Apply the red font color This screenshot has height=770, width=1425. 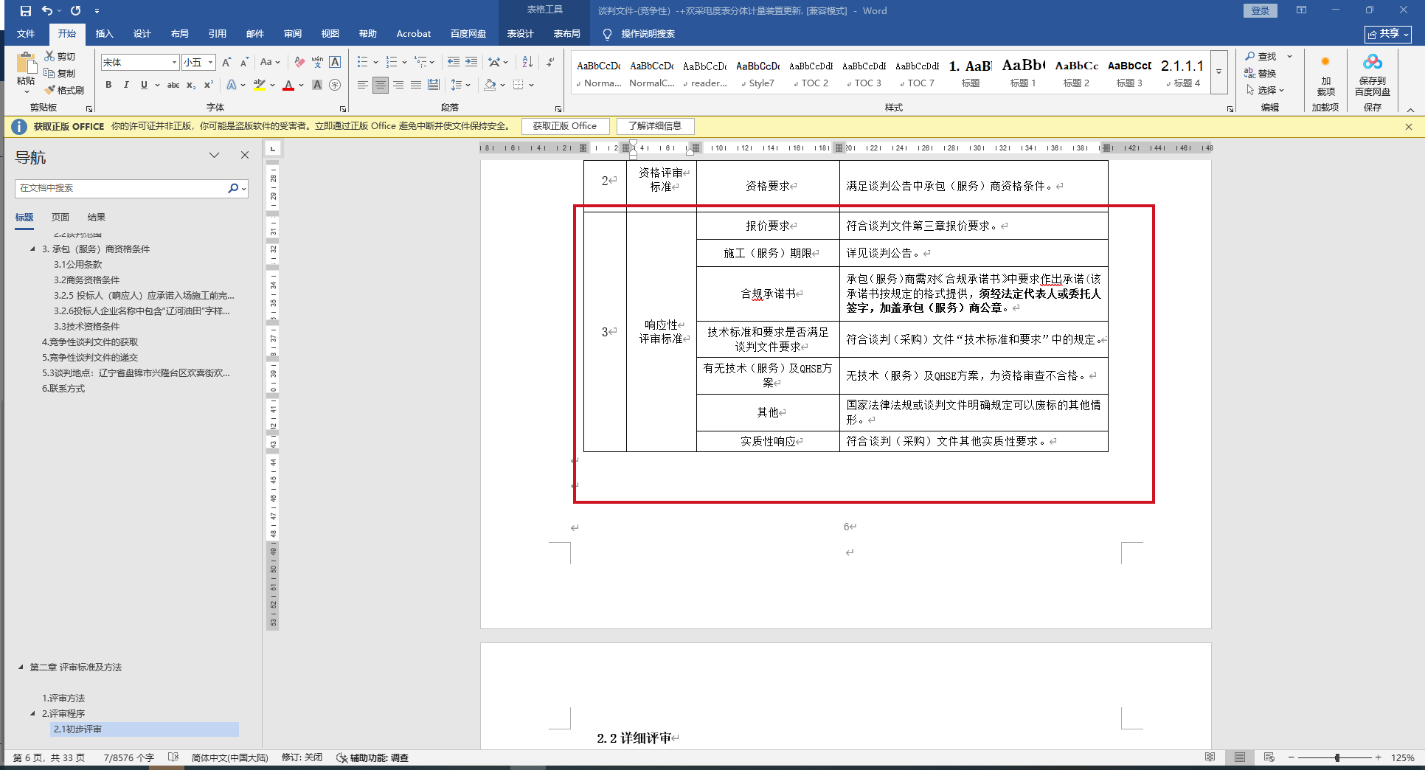pos(288,85)
